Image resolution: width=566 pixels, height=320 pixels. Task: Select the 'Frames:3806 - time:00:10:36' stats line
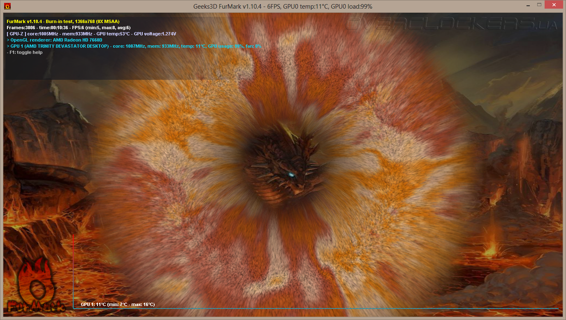click(69, 28)
